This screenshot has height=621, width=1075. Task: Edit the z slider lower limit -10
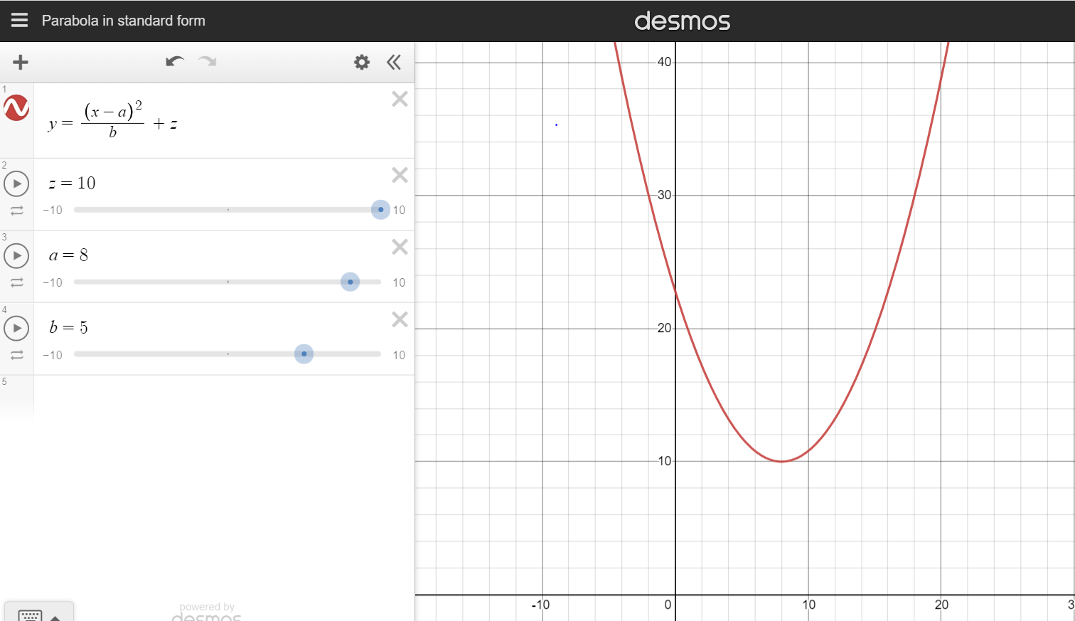click(x=53, y=211)
